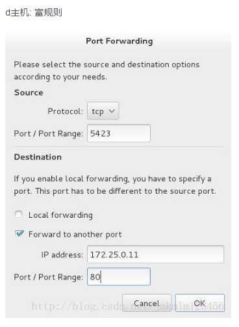This screenshot has height=327, width=239.
Task: Click the Port / Port Range label under Source
Action: click(48, 134)
